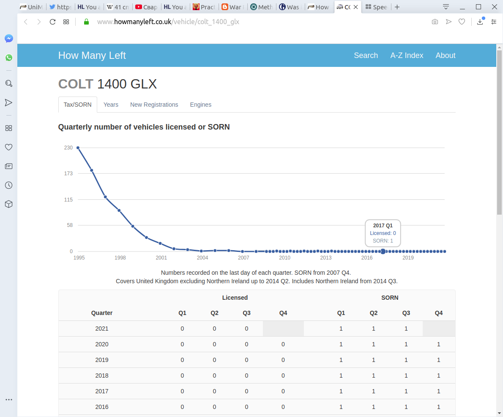Open the Engines tab

pyautogui.click(x=200, y=105)
